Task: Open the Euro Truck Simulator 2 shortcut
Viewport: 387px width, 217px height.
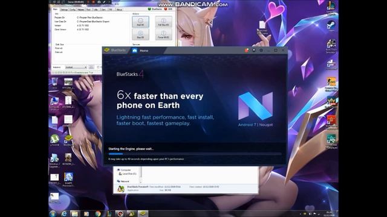Action: click(331, 46)
